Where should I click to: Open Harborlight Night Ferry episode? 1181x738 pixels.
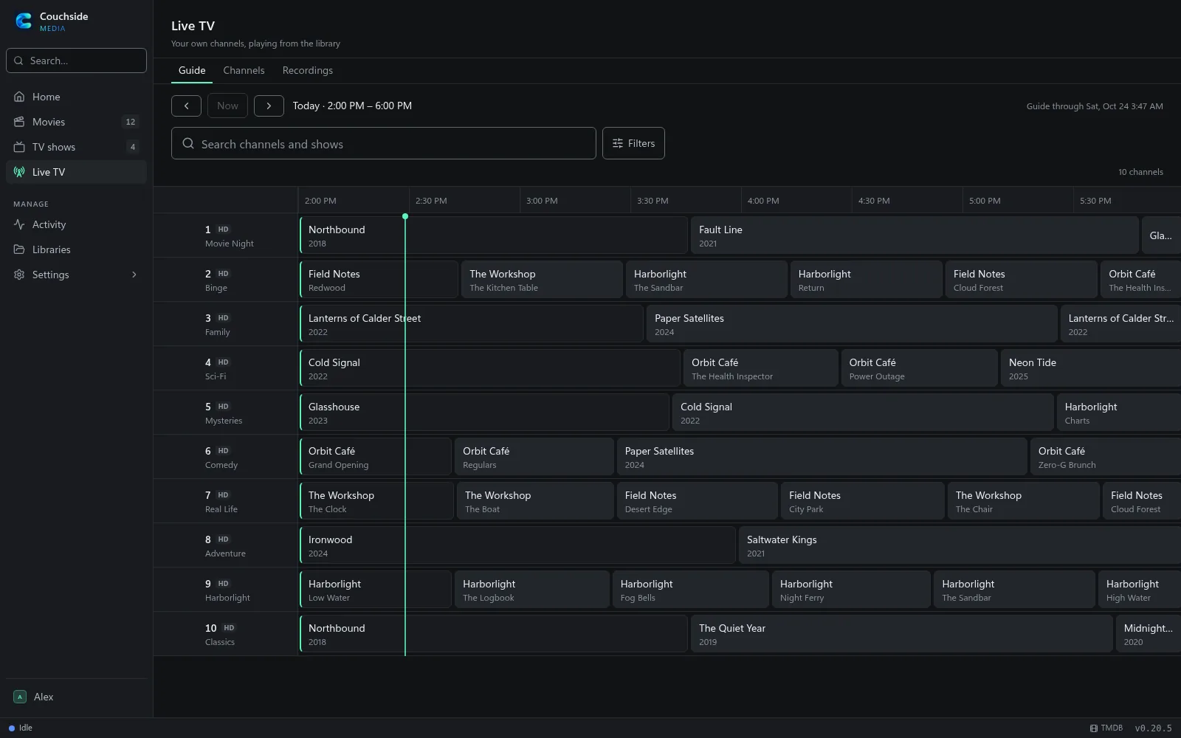click(x=851, y=590)
